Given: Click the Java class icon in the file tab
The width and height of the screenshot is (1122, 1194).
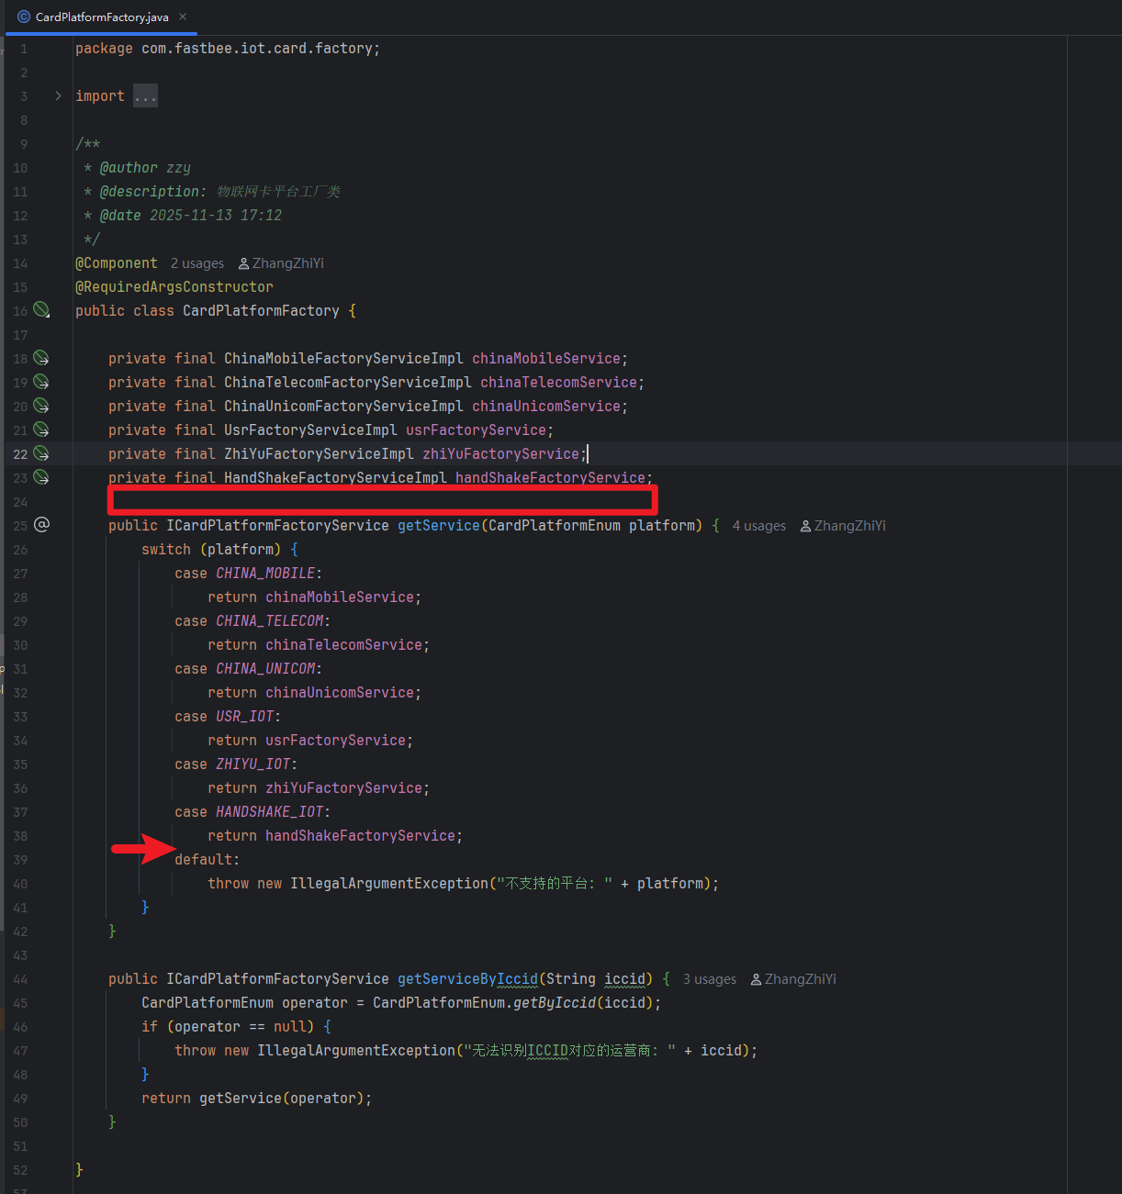Looking at the screenshot, I should coord(24,17).
